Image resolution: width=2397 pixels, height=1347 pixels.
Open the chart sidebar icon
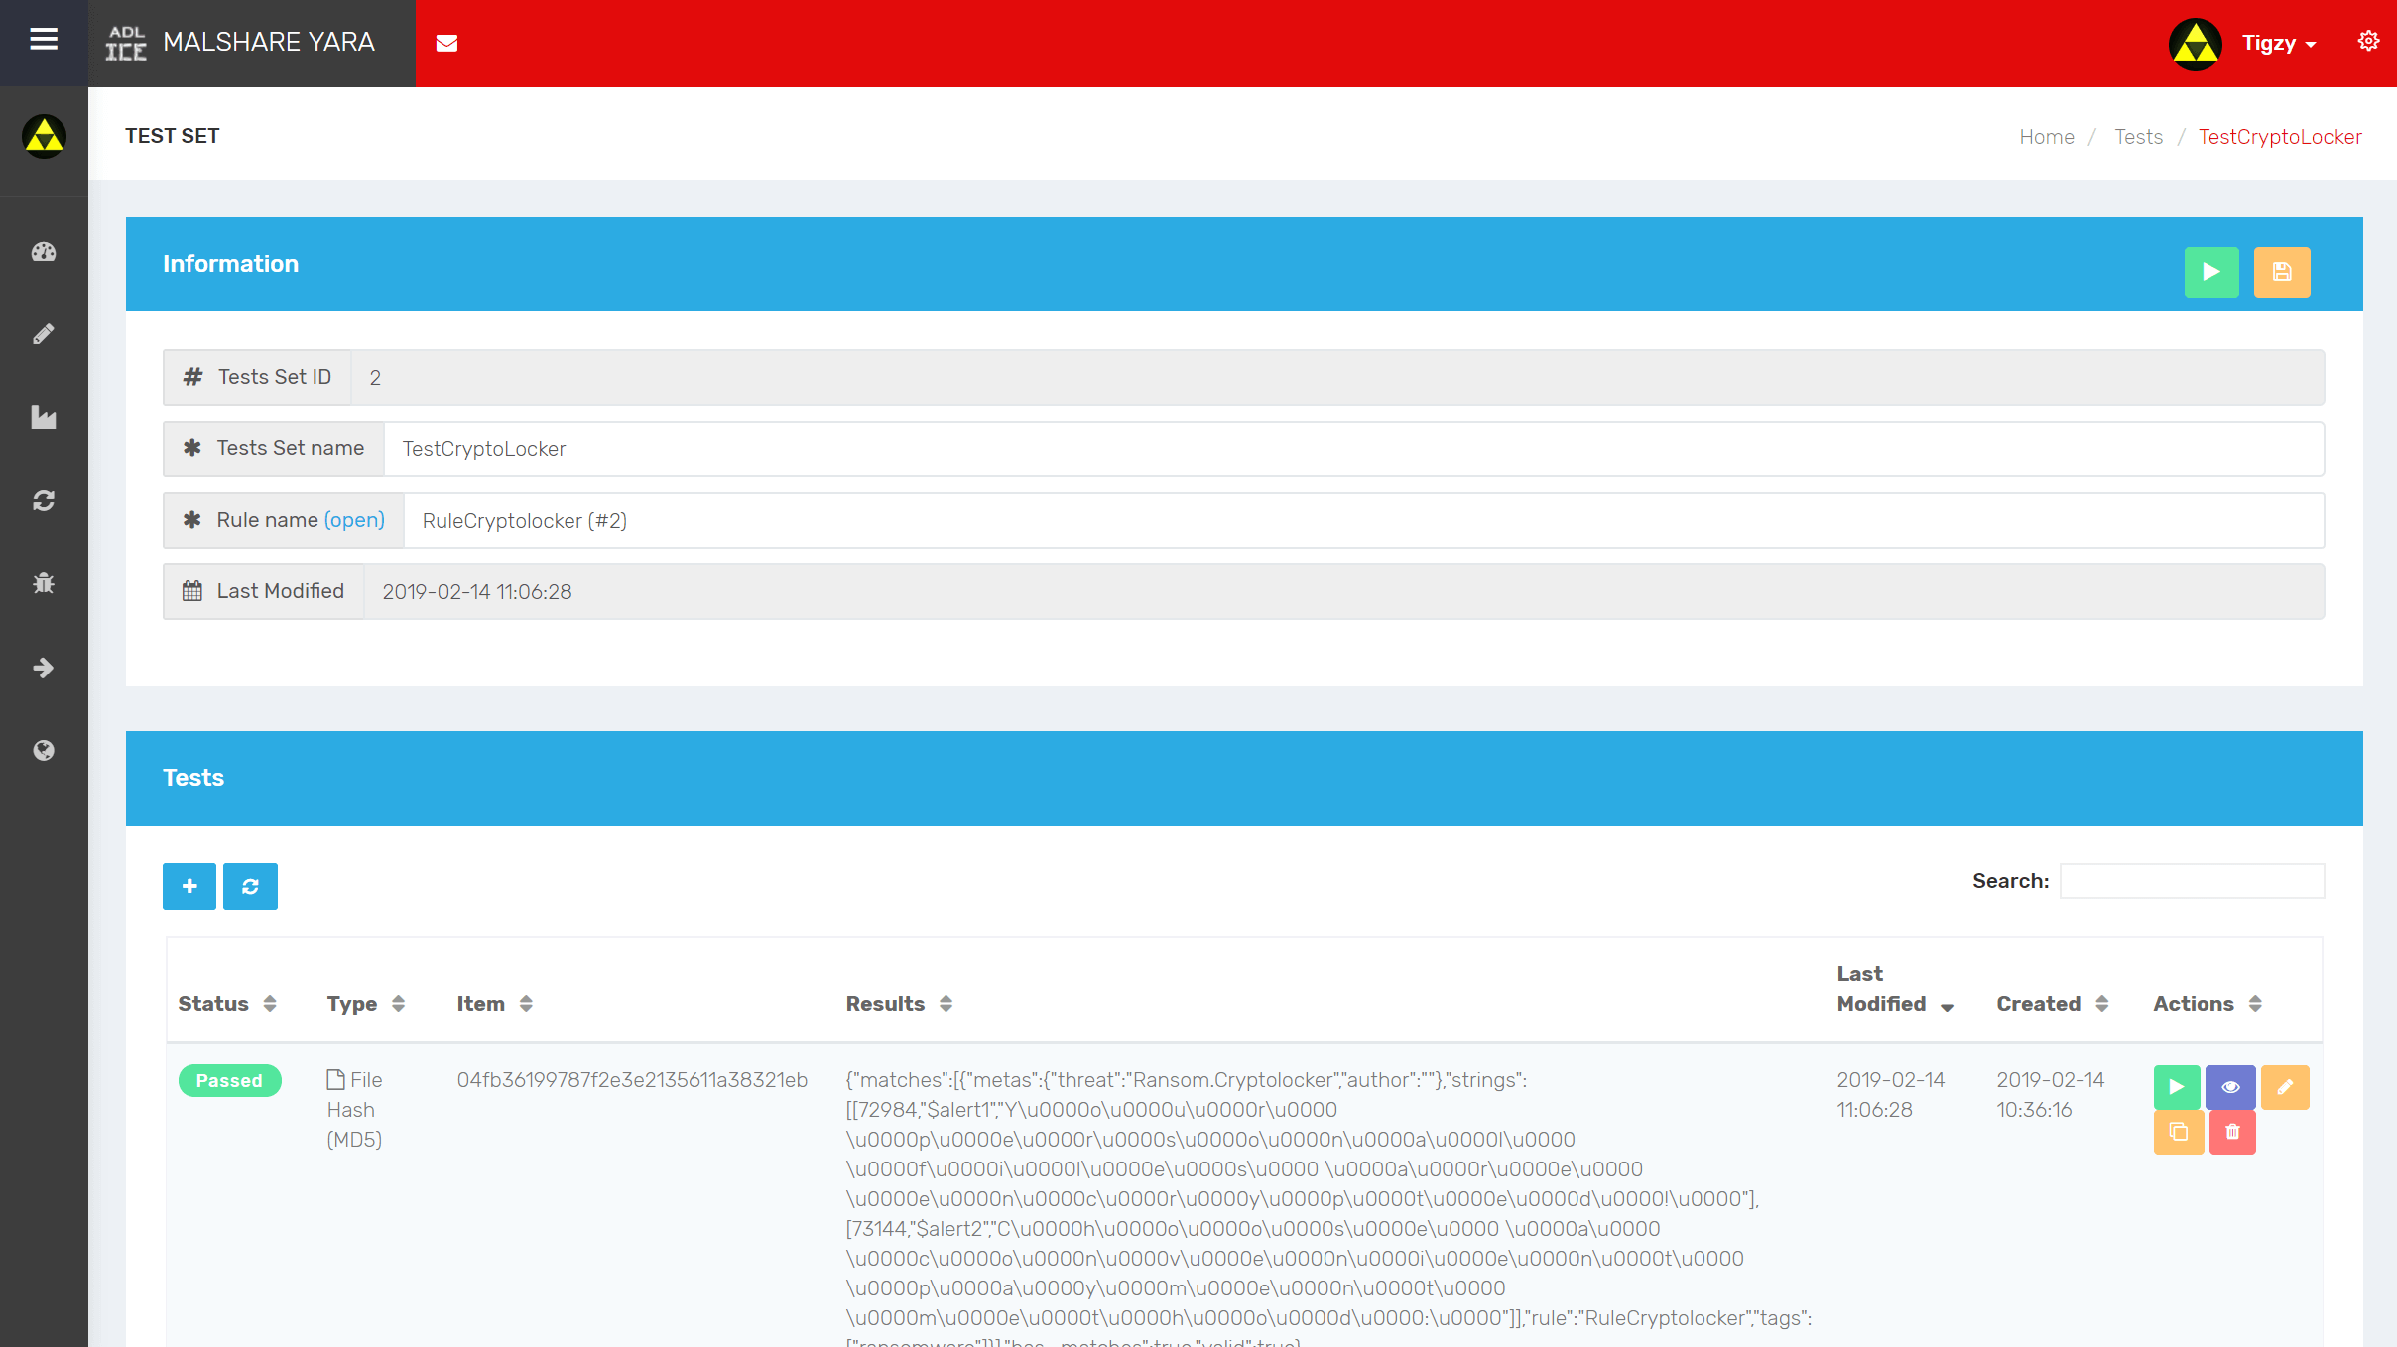44,418
